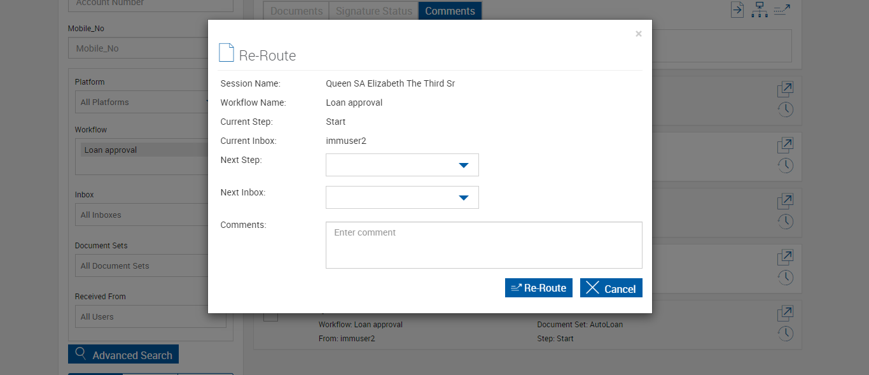Viewport: 869px width, 375px height.
Task: Tick the checkbox beside the last session
Action: click(x=270, y=315)
